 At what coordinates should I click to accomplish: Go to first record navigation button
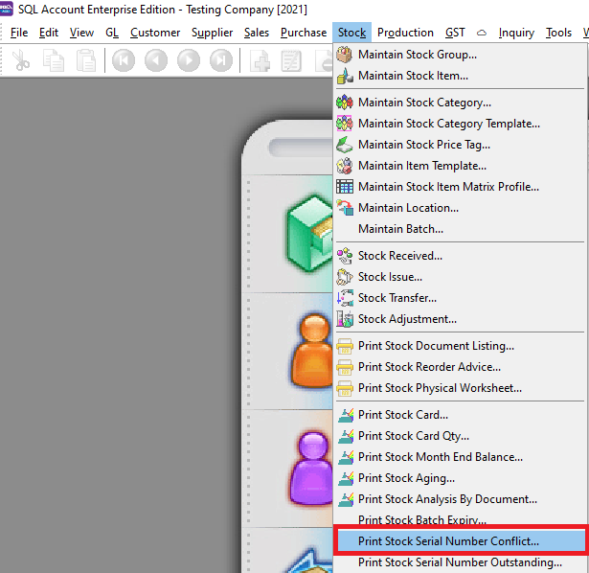[124, 61]
